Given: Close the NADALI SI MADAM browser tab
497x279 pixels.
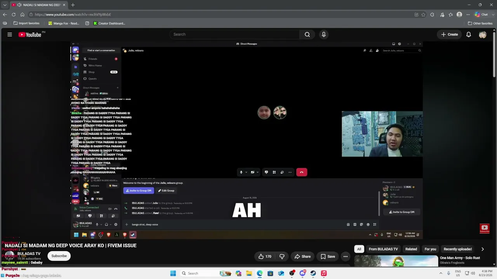Looking at the screenshot, I should point(64,5).
